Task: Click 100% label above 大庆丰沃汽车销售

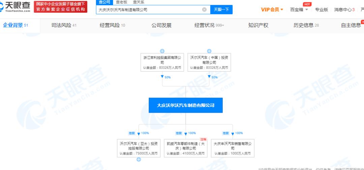Action: point(239,133)
